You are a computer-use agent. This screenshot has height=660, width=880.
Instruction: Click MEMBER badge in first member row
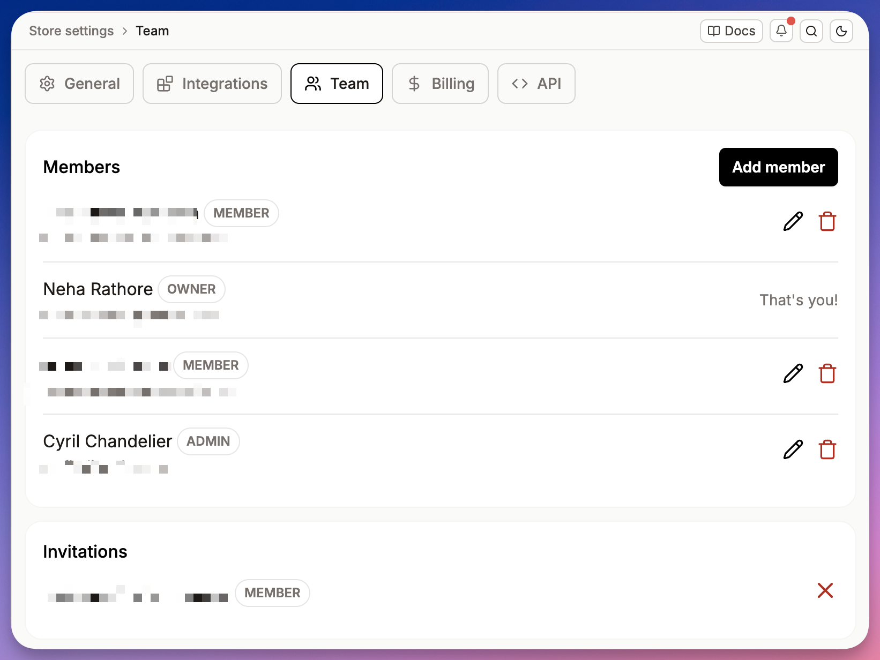(241, 213)
